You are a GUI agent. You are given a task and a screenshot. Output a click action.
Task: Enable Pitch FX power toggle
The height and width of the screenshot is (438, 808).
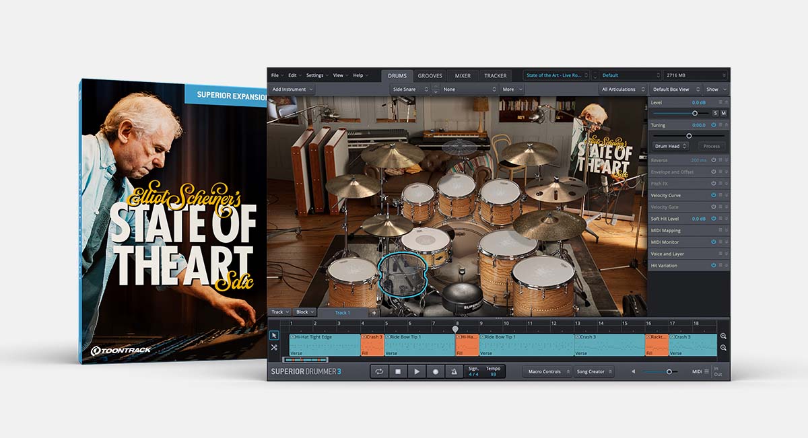tap(714, 183)
